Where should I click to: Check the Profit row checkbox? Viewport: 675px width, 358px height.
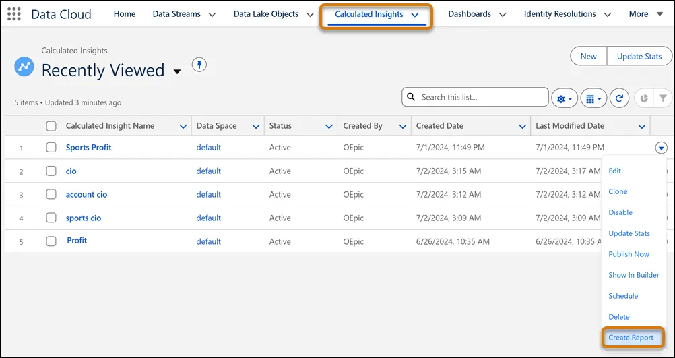coord(51,241)
